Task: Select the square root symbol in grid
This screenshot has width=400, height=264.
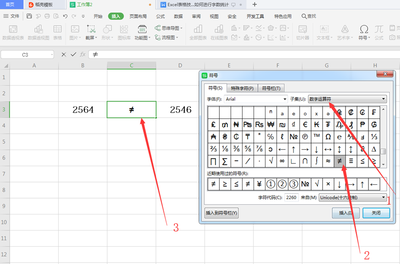Action: [x=270, y=161]
